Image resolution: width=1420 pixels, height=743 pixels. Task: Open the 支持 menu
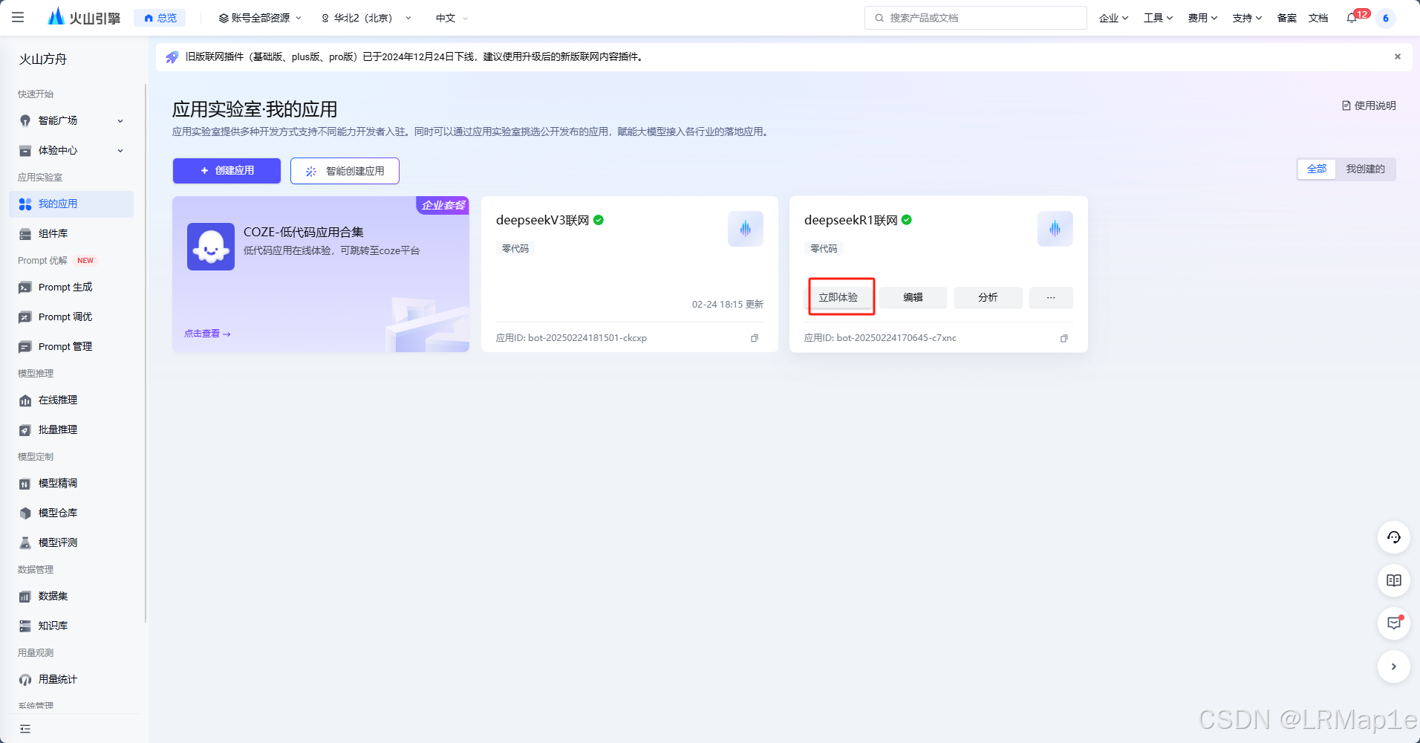pos(1247,18)
